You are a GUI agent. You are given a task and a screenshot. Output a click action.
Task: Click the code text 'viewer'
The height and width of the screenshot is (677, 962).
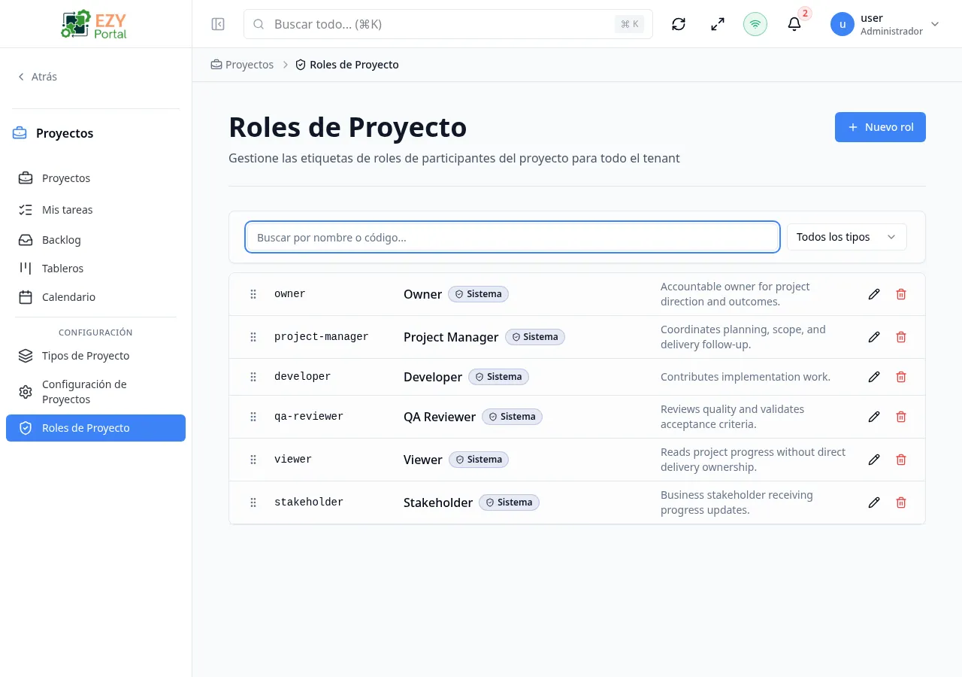pyautogui.click(x=293, y=460)
